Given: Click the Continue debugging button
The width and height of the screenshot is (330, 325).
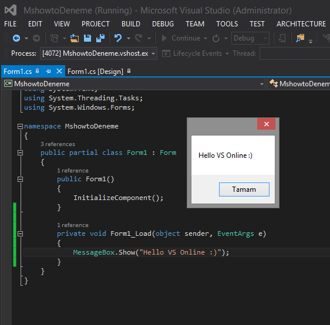Looking at the screenshot, I should click(x=181, y=38).
